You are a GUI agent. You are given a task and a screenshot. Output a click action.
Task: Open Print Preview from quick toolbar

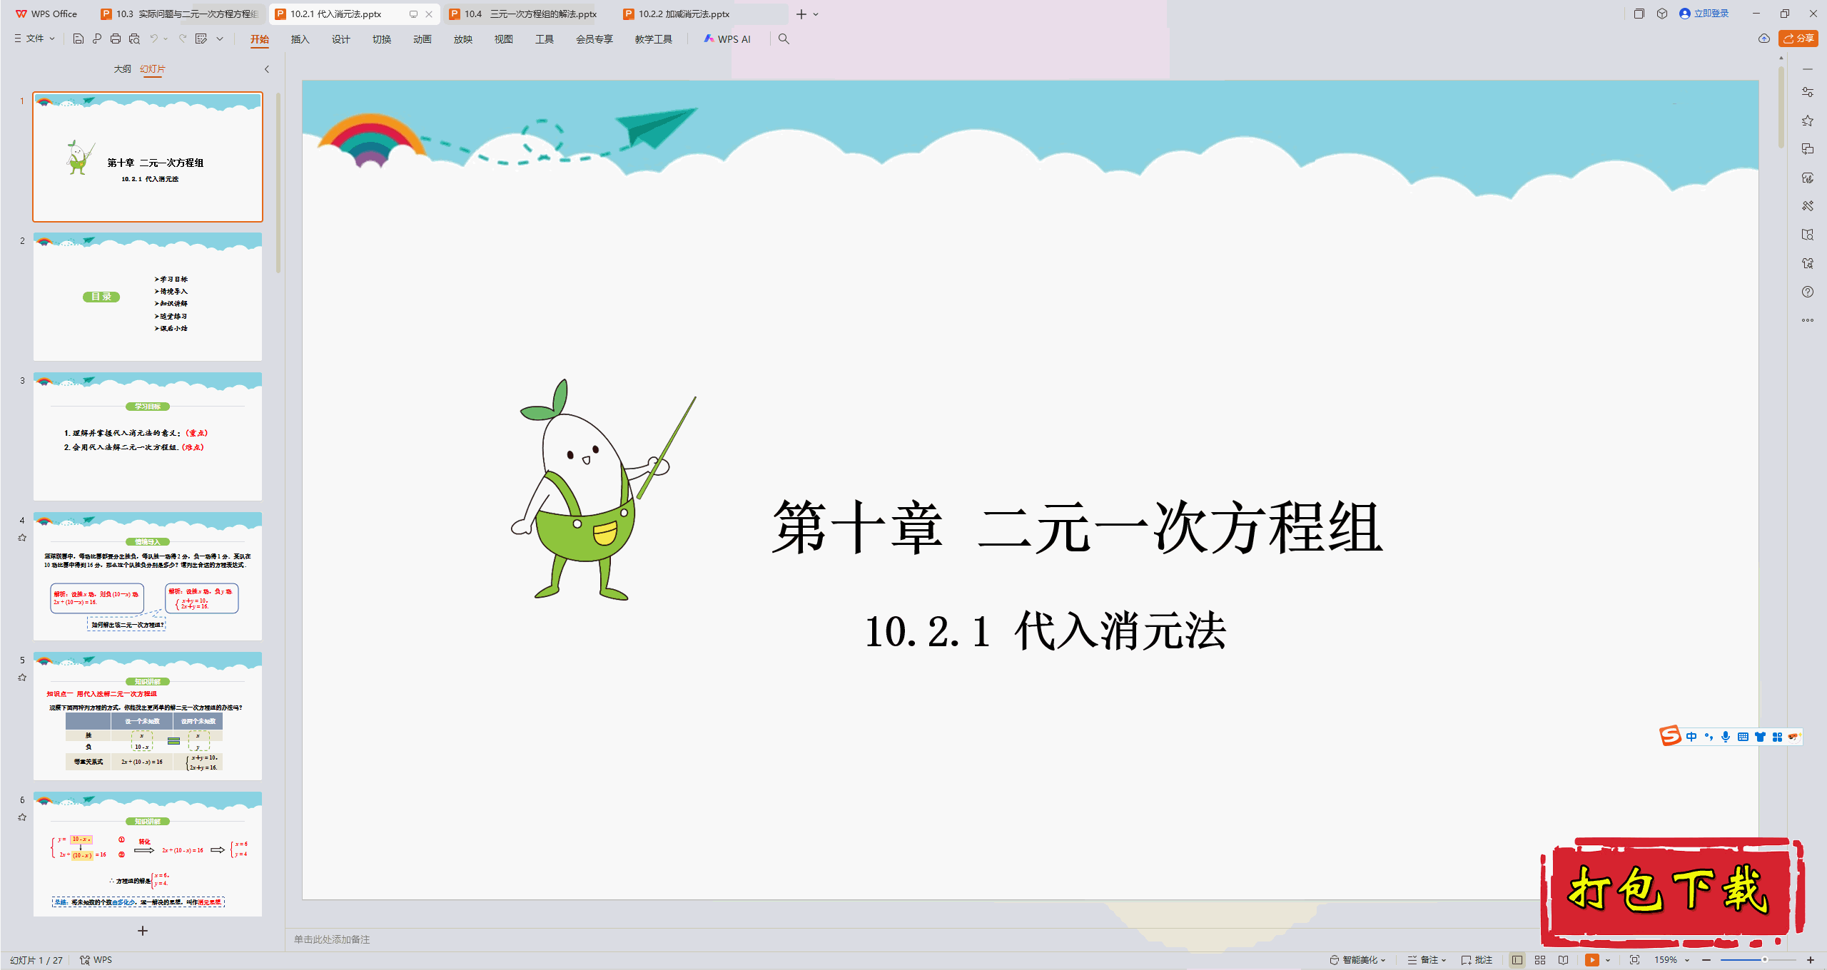tap(134, 39)
